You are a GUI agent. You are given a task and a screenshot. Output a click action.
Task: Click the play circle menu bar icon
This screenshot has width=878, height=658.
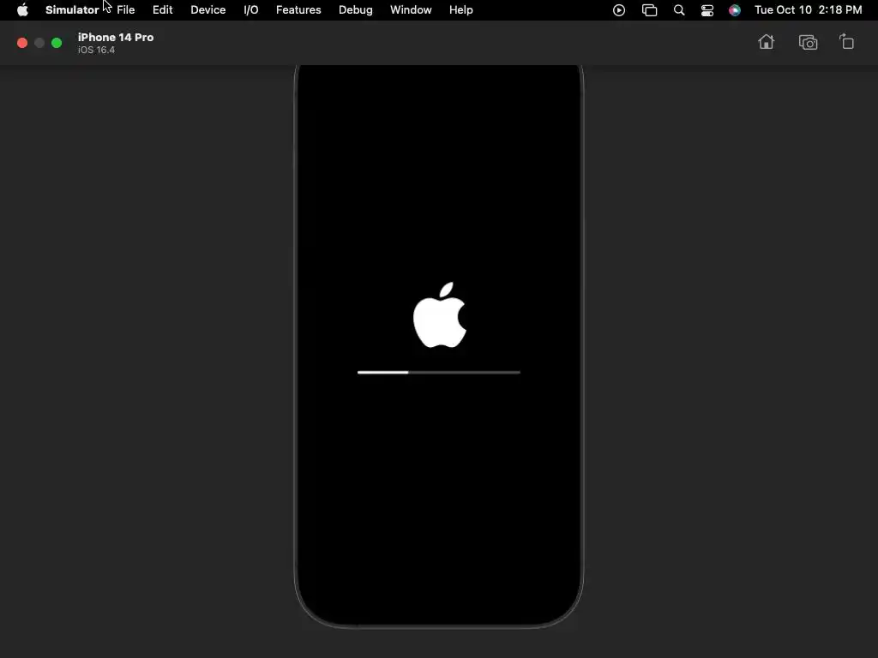(619, 10)
